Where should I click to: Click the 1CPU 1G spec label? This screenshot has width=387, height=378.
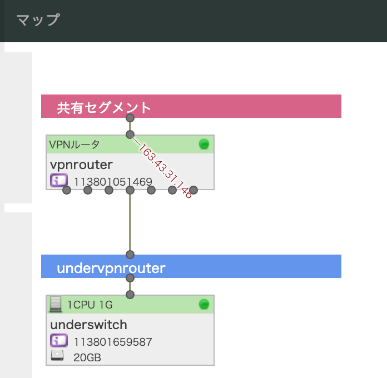[90, 305]
